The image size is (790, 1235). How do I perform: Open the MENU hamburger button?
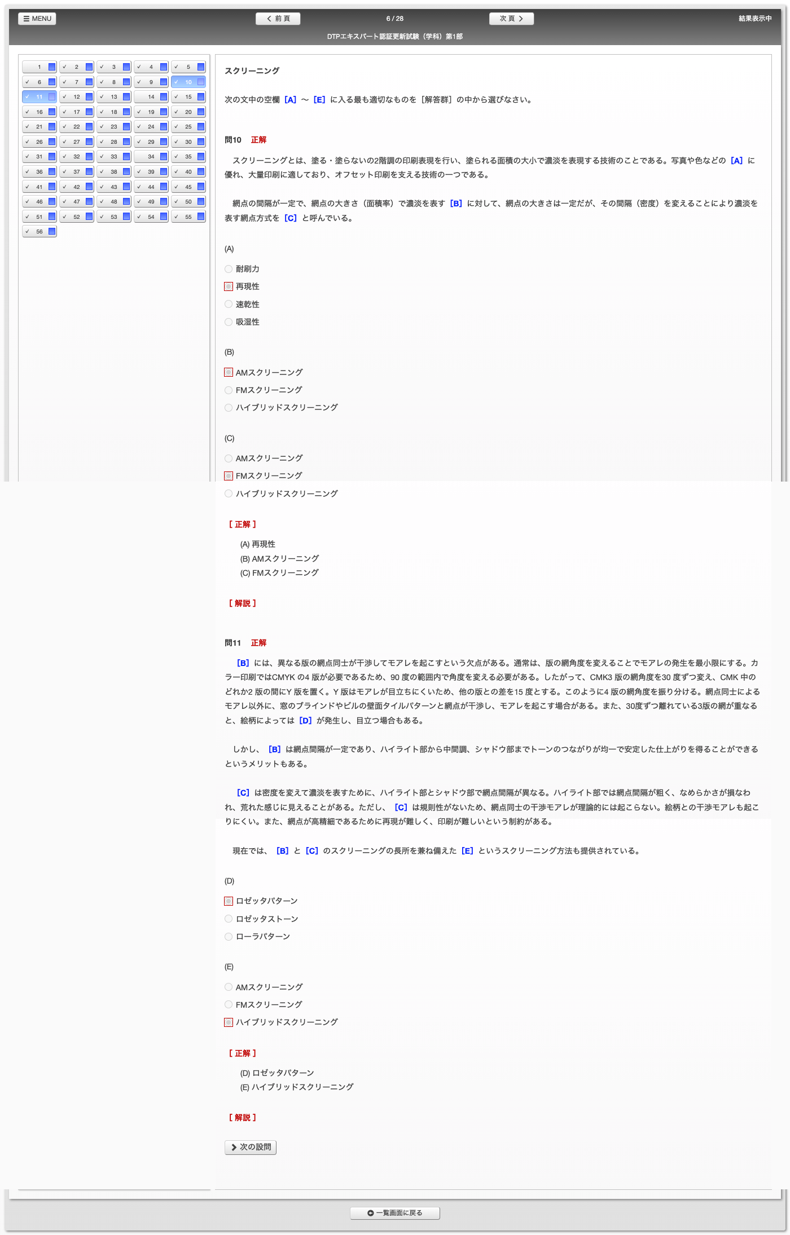pos(37,19)
